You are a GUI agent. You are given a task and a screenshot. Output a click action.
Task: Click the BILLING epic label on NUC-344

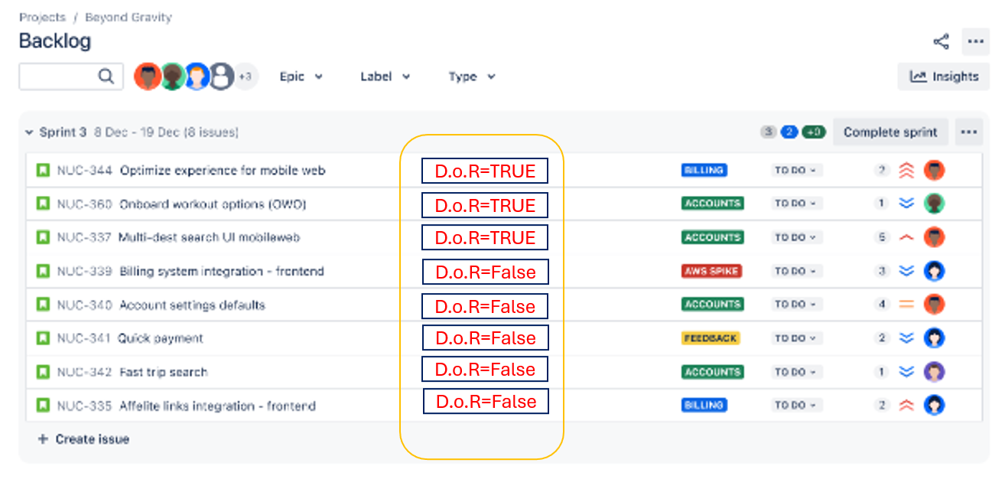click(x=704, y=170)
